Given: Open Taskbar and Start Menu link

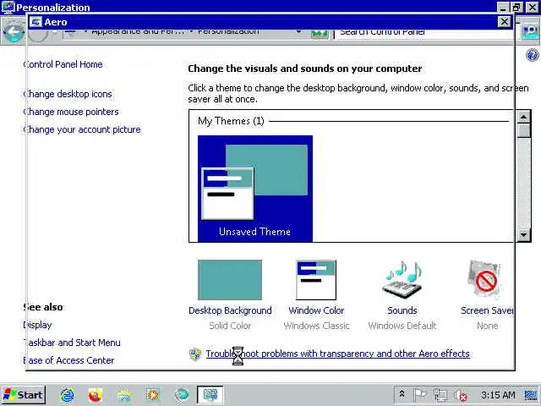Looking at the screenshot, I should [72, 343].
